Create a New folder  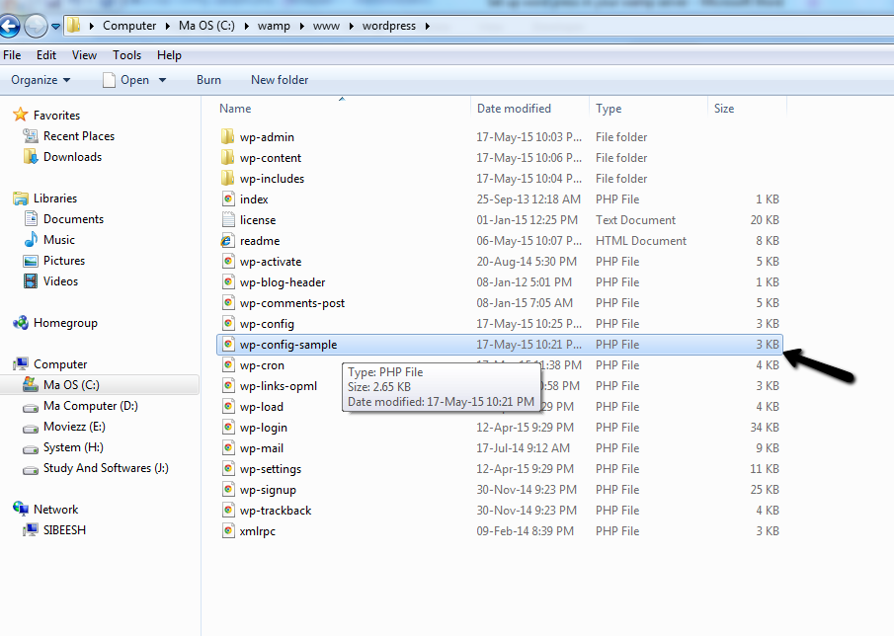280,80
